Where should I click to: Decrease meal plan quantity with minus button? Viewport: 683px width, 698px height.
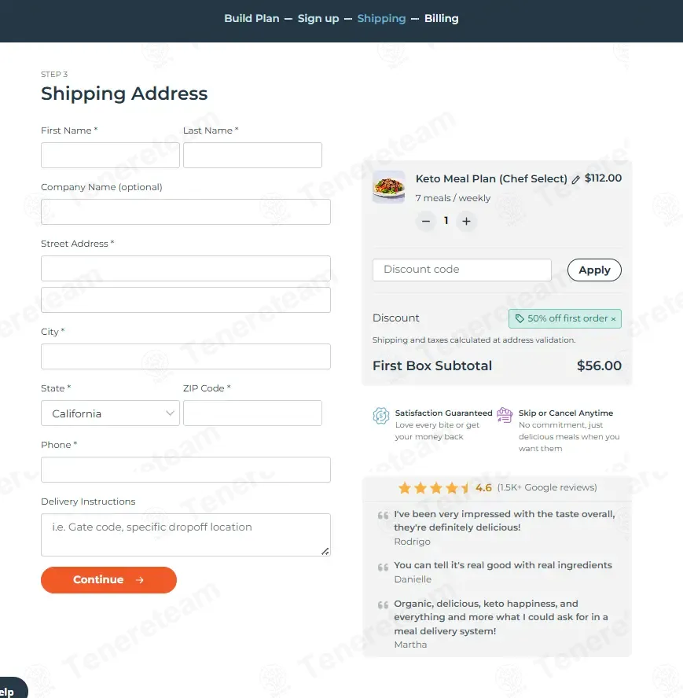pos(426,221)
